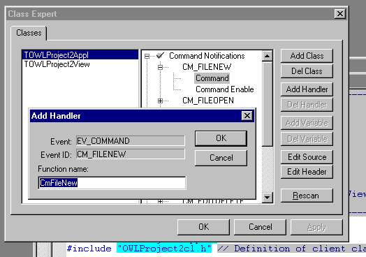Click the #include keyword in code editor
This screenshot has height=257, width=366.
coord(89,249)
